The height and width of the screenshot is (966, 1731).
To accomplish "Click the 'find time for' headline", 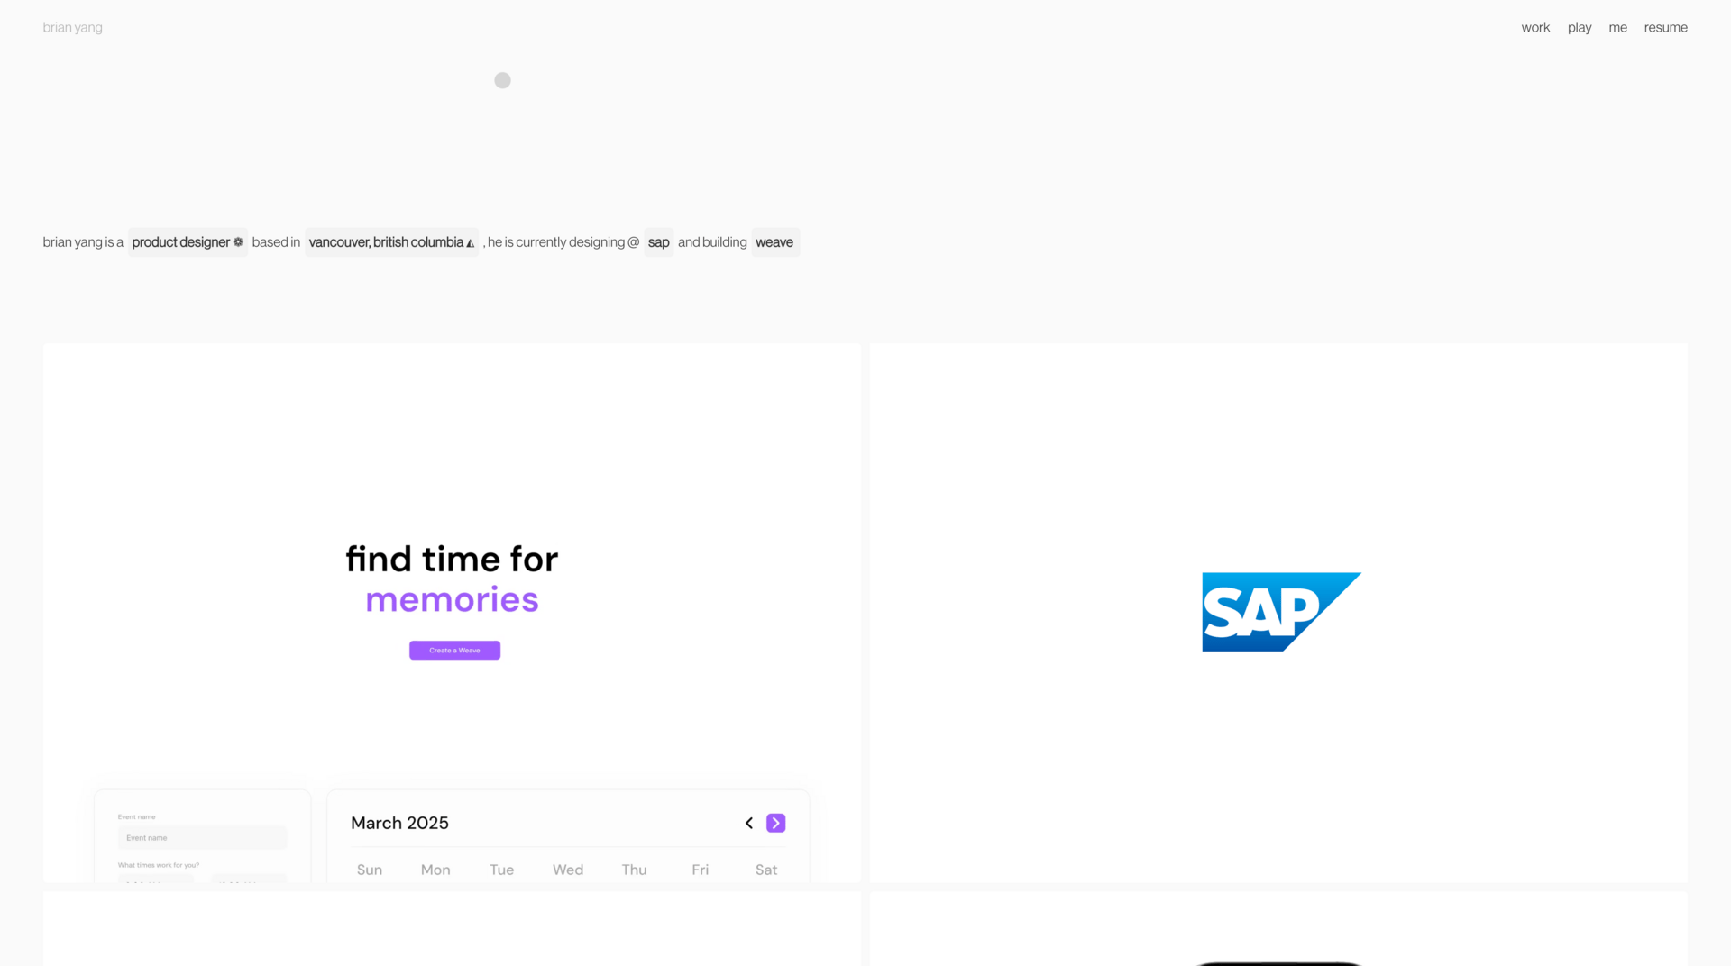I will pyautogui.click(x=452, y=560).
